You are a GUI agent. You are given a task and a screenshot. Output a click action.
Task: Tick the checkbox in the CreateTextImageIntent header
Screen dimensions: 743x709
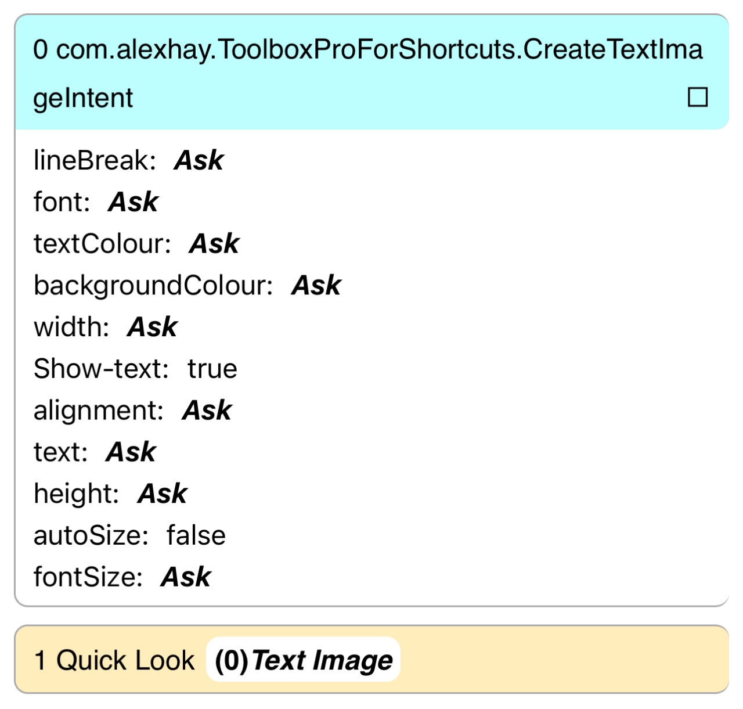[x=697, y=97]
